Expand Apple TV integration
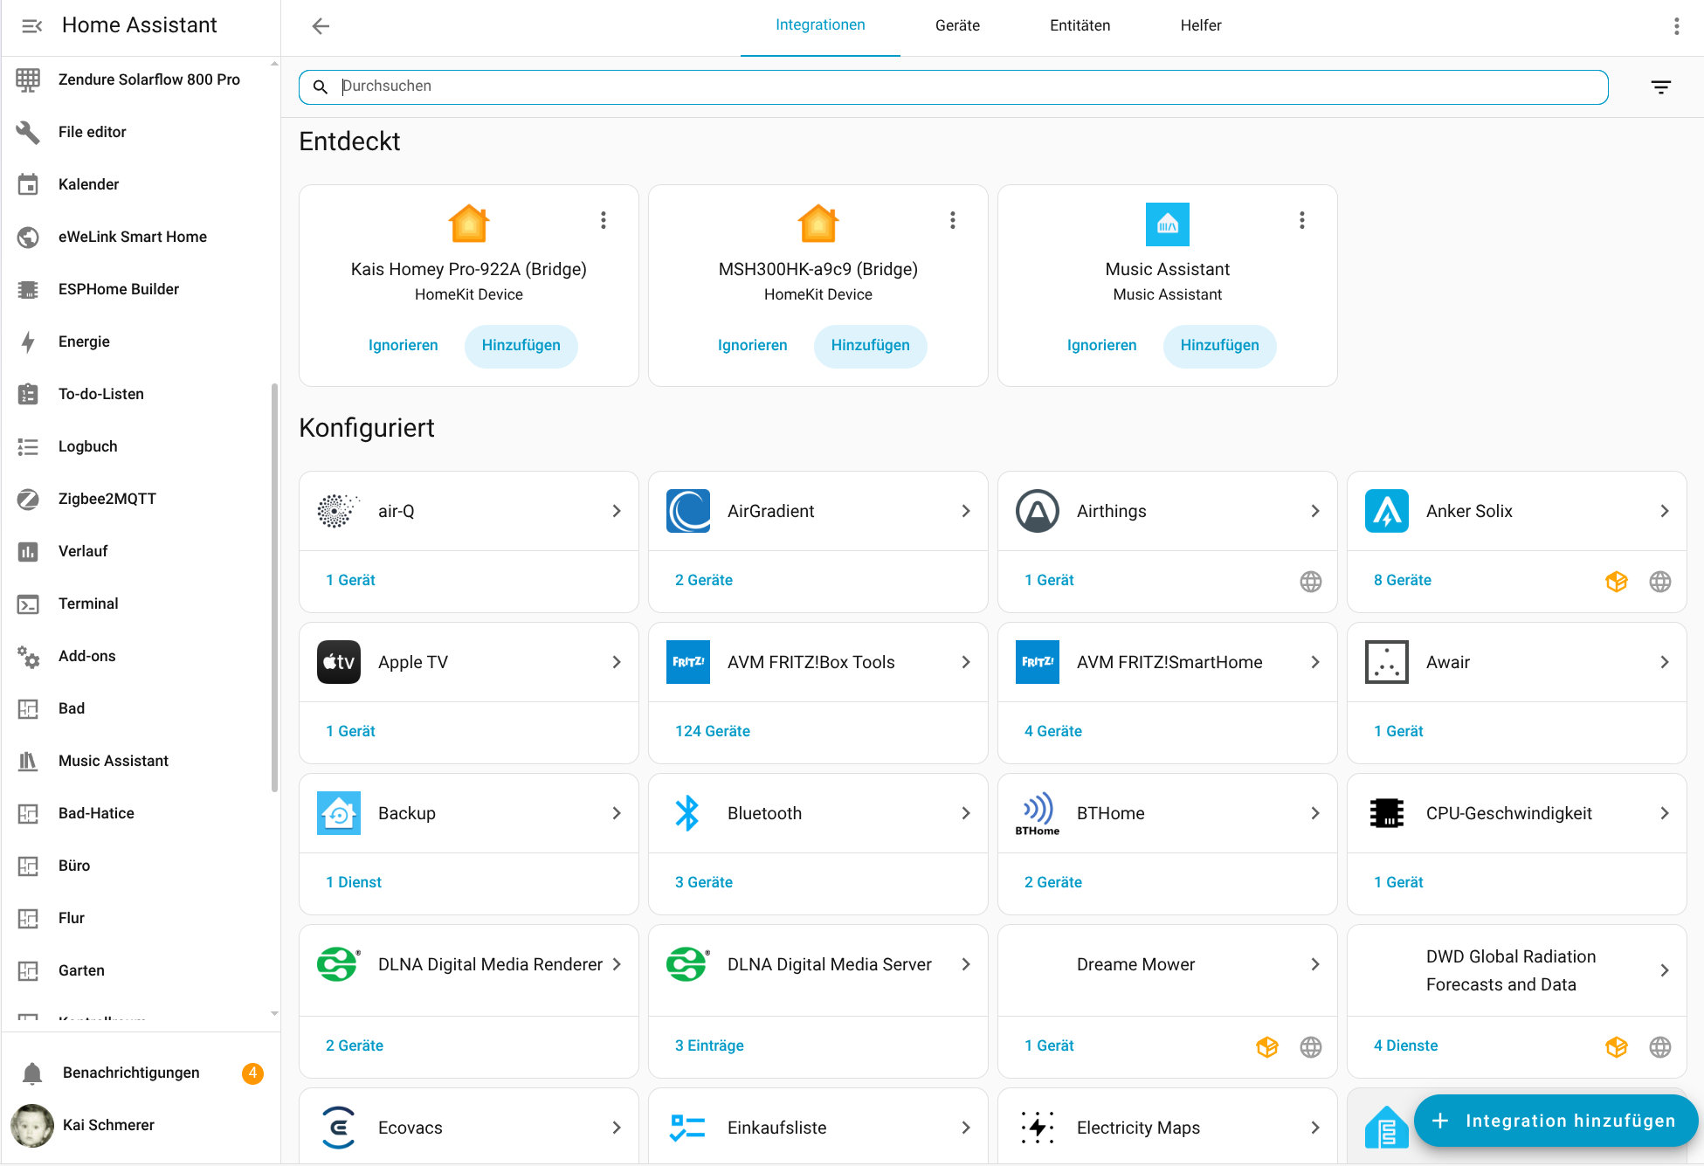Viewport: 1704px width, 1166px height. [x=617, y=662]
